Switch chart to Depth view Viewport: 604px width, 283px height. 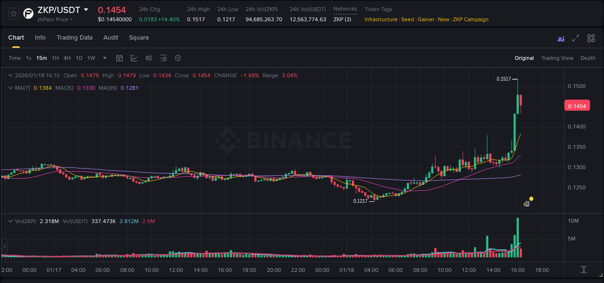point(588,58)
